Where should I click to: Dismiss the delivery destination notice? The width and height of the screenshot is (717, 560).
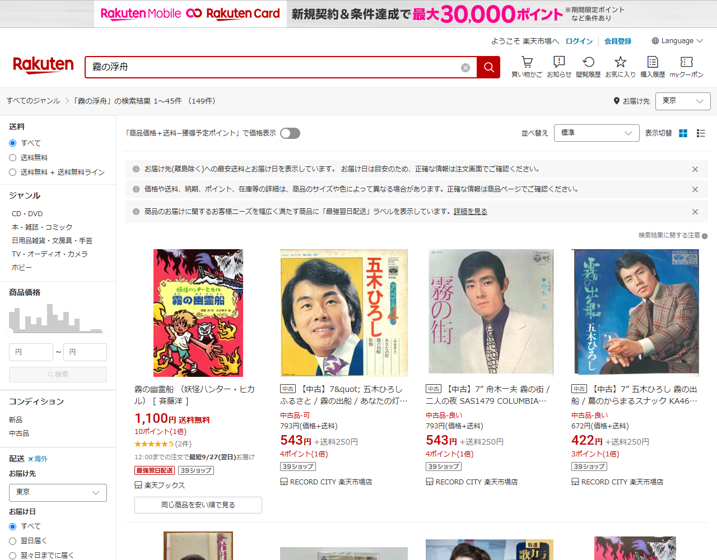pyautogui.click(x=695, y=169)
